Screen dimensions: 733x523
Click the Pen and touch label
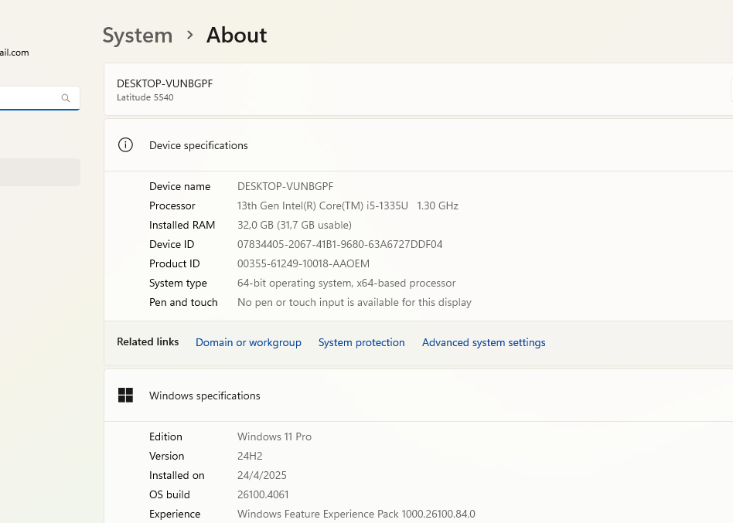[183, 302]
